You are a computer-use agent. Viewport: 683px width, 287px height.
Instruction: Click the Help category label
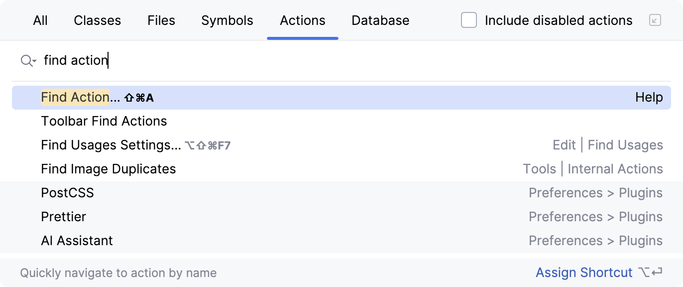(x=649, y=97)
